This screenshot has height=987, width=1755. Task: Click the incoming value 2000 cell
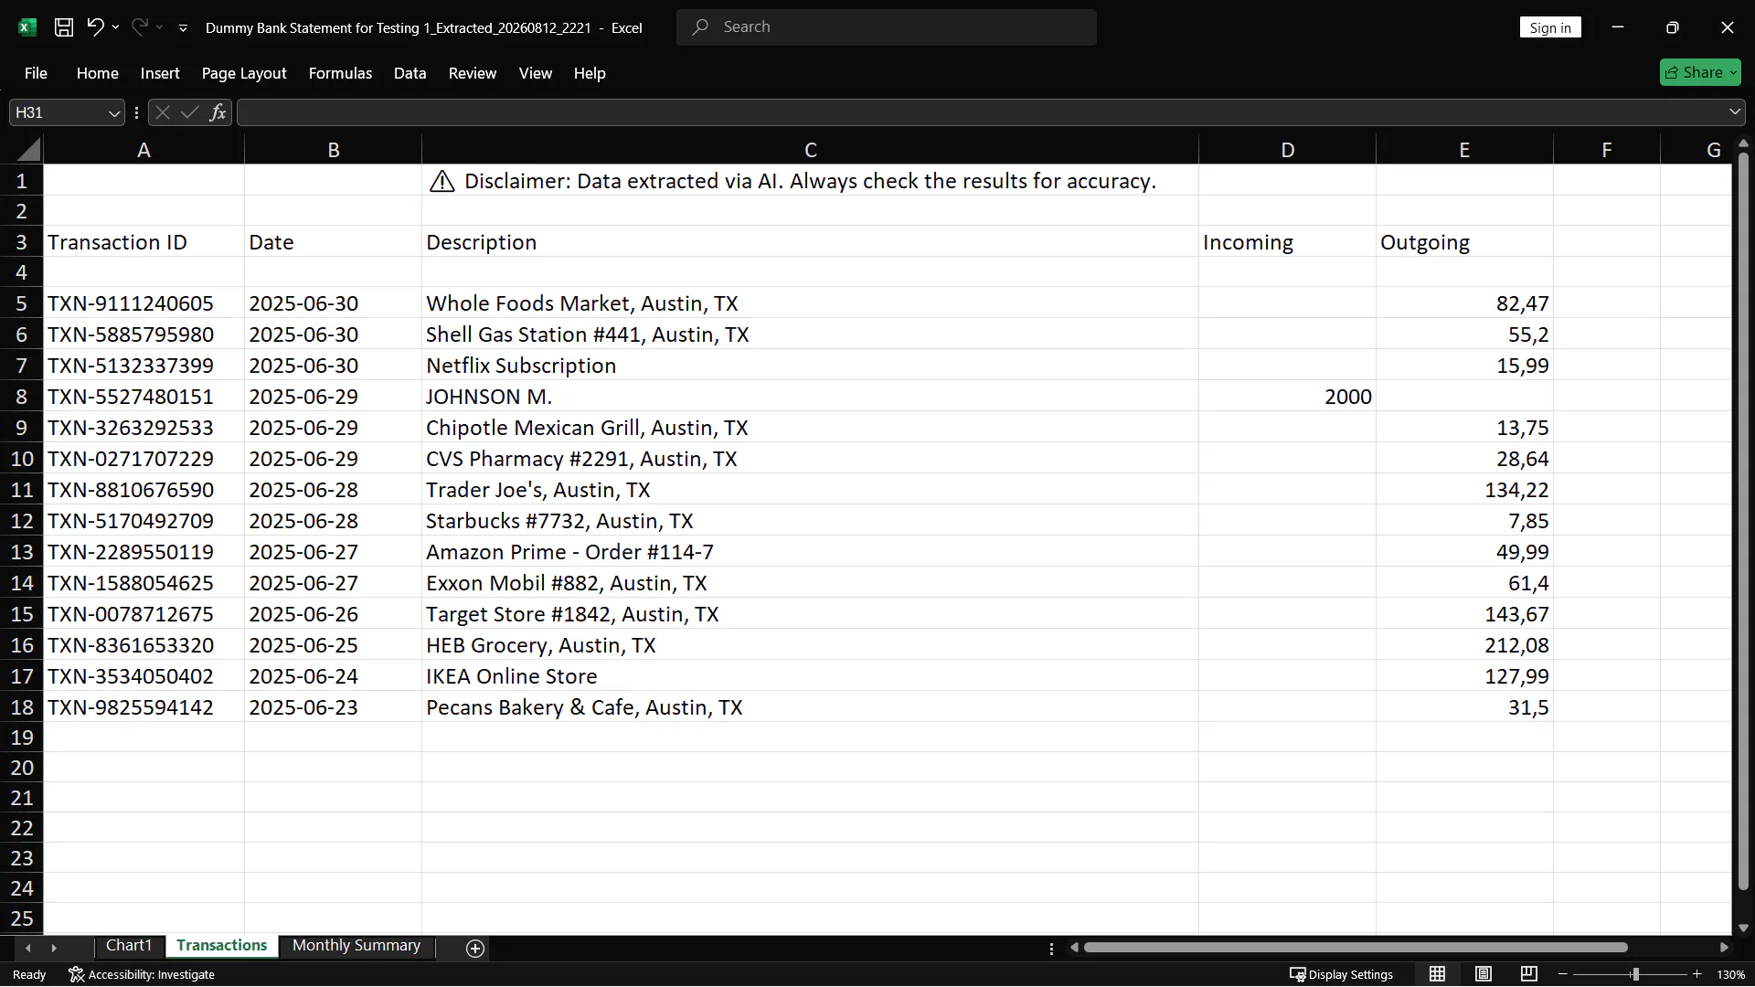click(1287, 397)
